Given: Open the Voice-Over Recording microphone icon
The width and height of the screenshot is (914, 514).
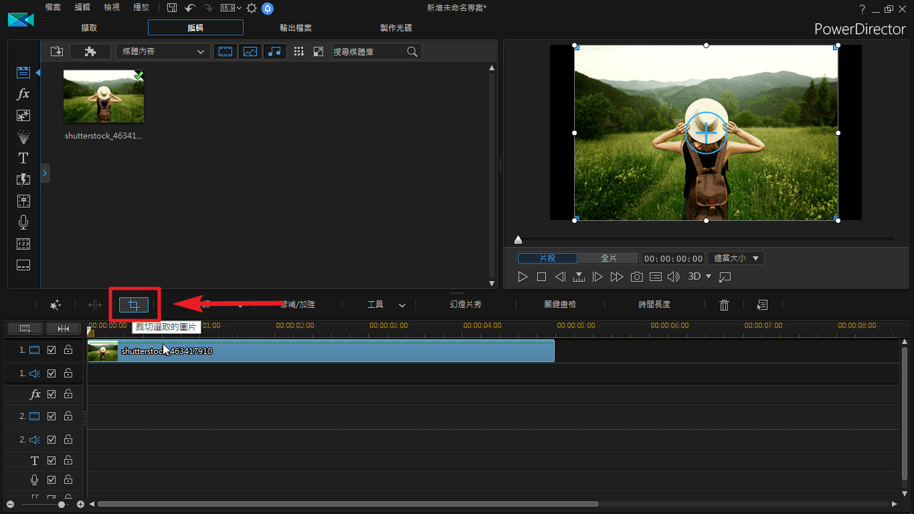Looking at the screenshot, I should tap(23, 222).
